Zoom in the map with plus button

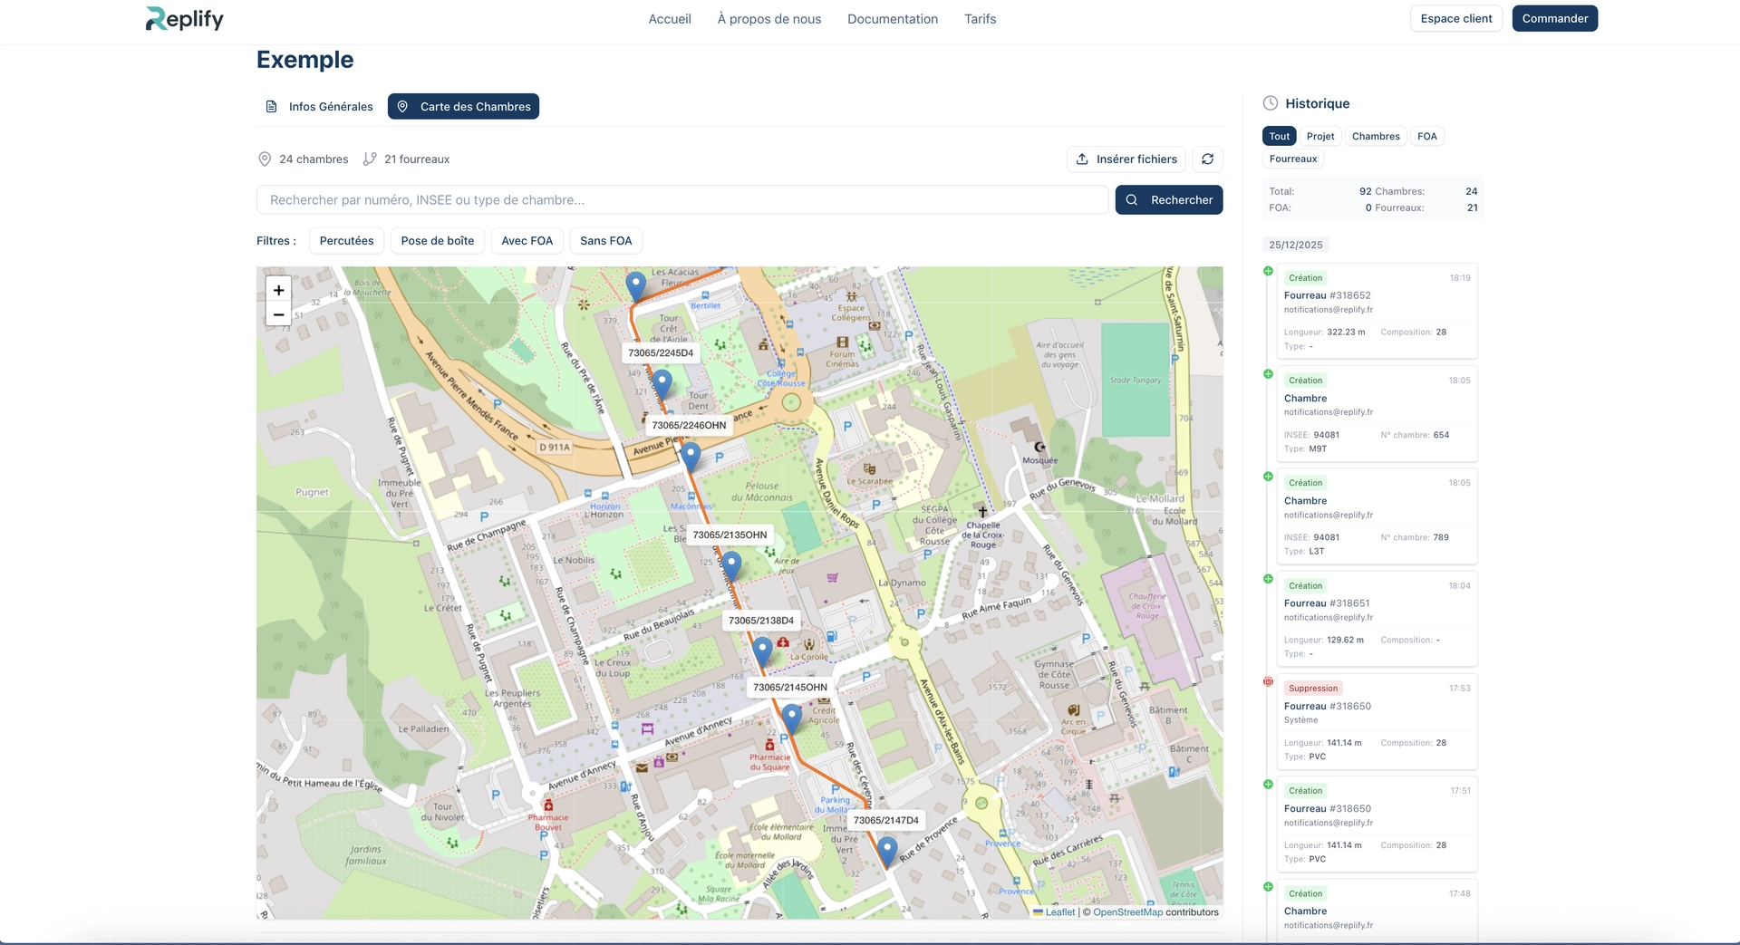(279, 290)
